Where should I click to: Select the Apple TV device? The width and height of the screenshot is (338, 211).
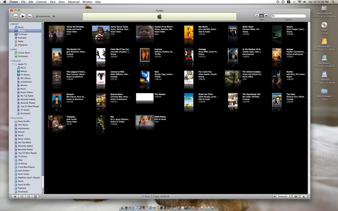click(x=22, y=64)
